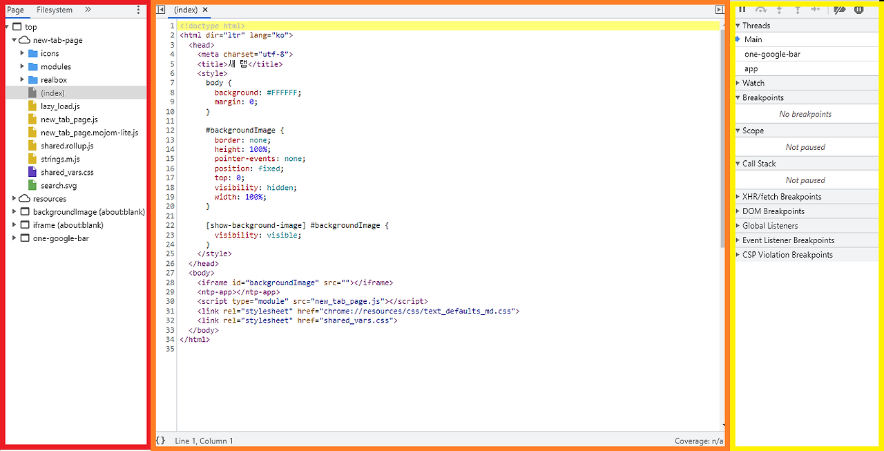Click the pretty-print braces icon in status bar
Image resolution: width=884 pixels, height=451 pixels.
pyautogui.click(x=160, y=441)
